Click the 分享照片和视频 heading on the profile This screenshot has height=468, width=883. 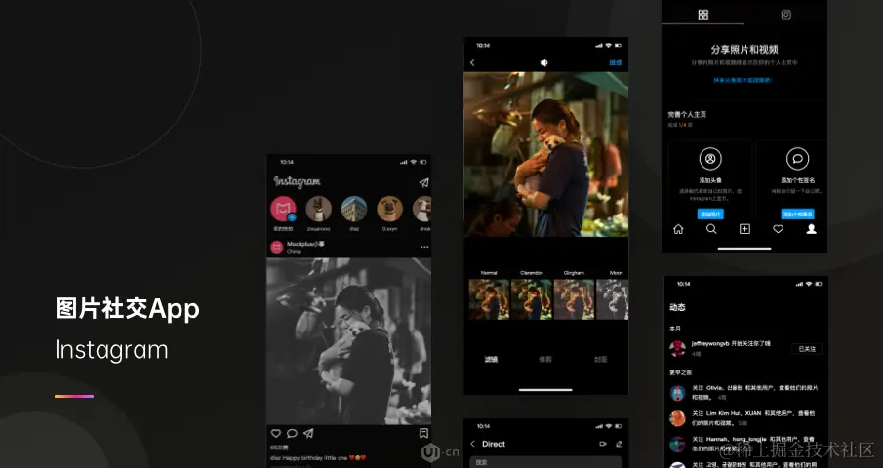(744, 50)
